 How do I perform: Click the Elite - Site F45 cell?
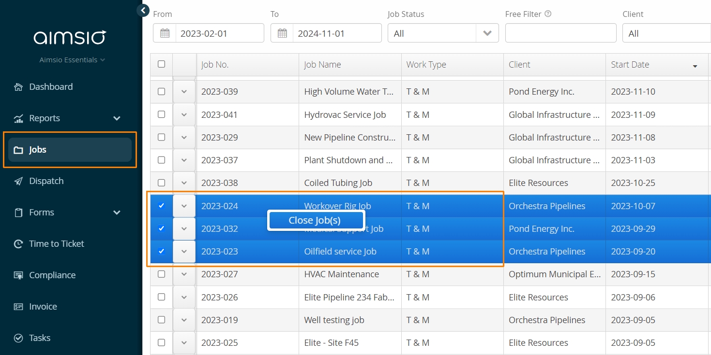pos(350,342)
